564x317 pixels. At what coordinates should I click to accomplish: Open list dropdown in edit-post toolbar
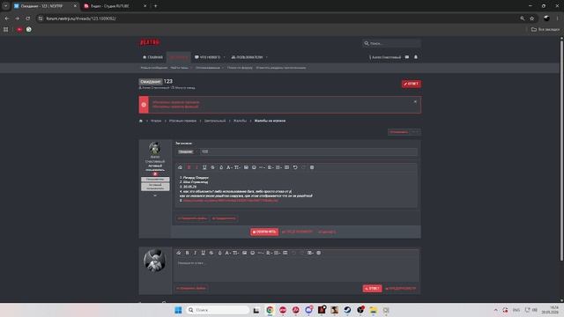point(278,167)
